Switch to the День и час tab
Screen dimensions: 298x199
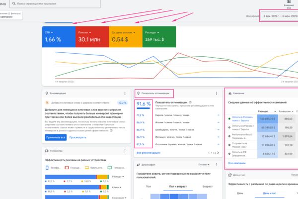270,193
